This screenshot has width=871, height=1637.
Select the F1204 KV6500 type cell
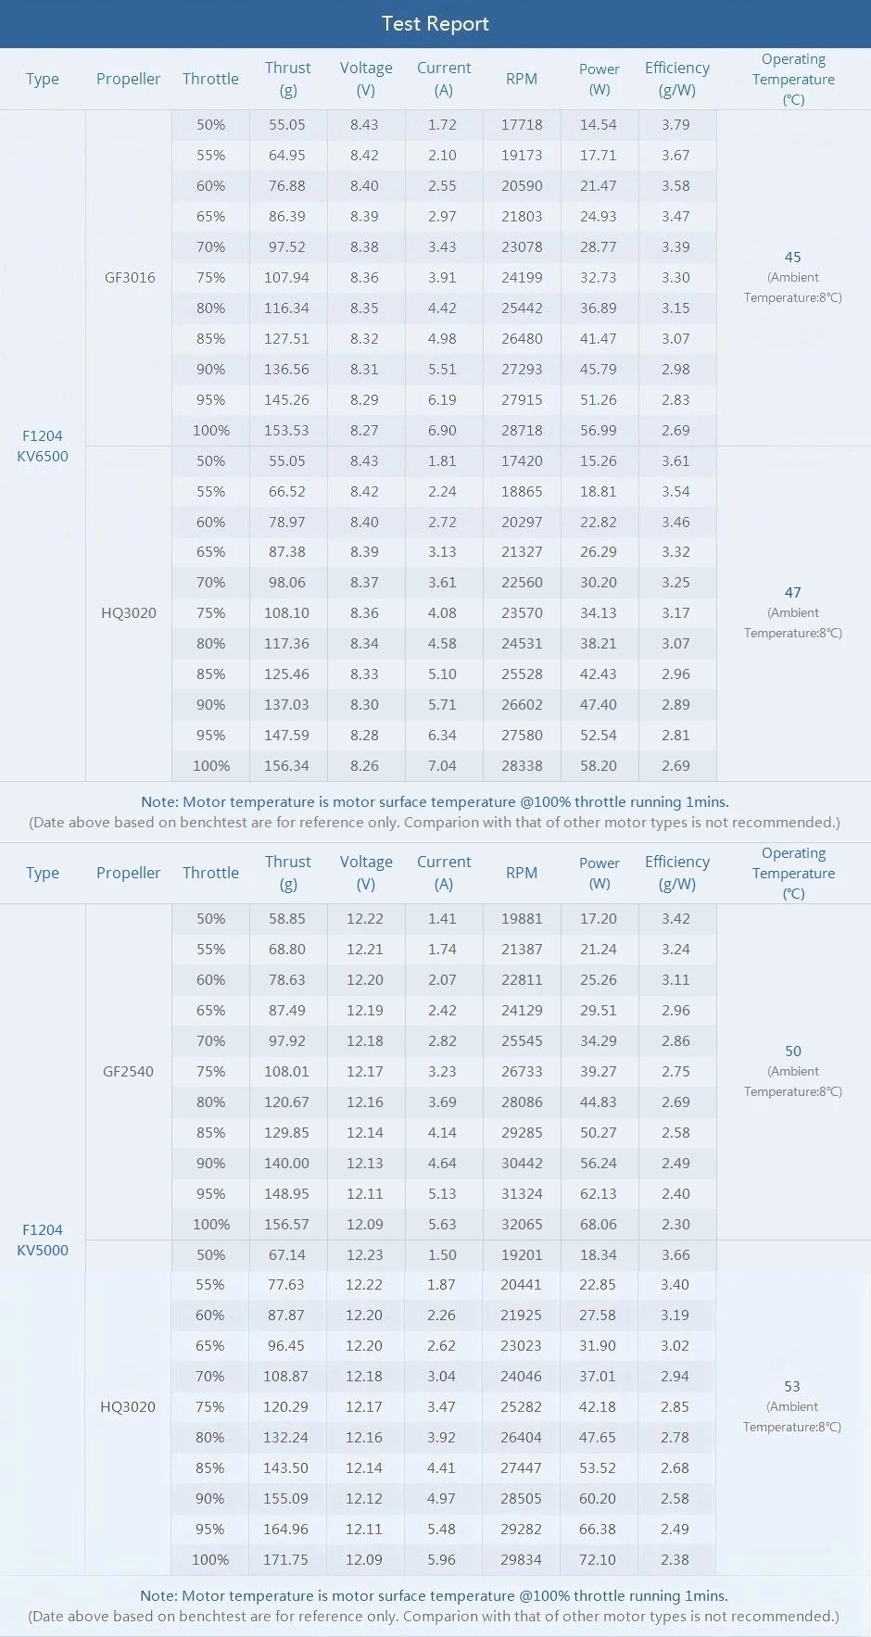click(x=43, y=446)
